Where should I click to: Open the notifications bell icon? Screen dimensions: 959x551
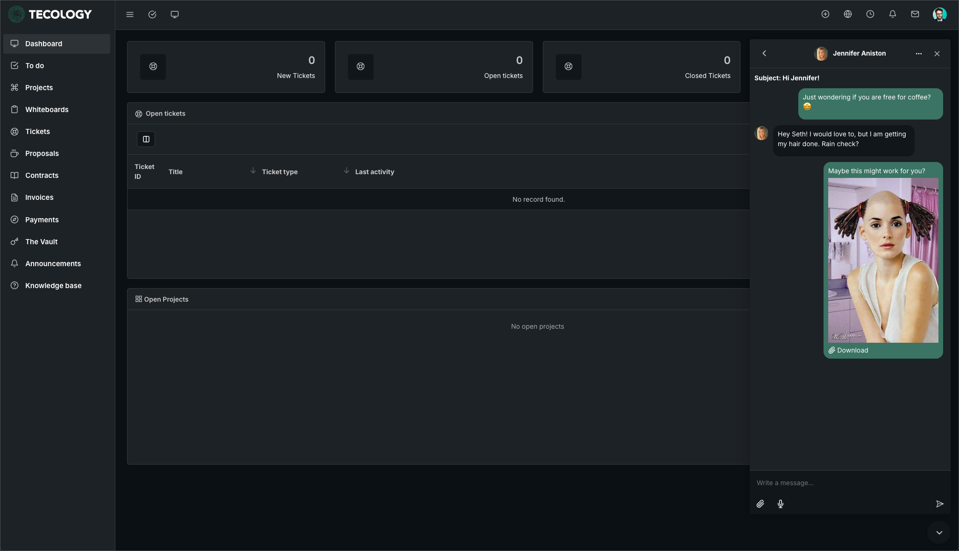click(x=892, y=14)
